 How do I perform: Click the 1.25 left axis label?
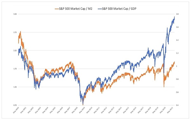coord(15,87)
